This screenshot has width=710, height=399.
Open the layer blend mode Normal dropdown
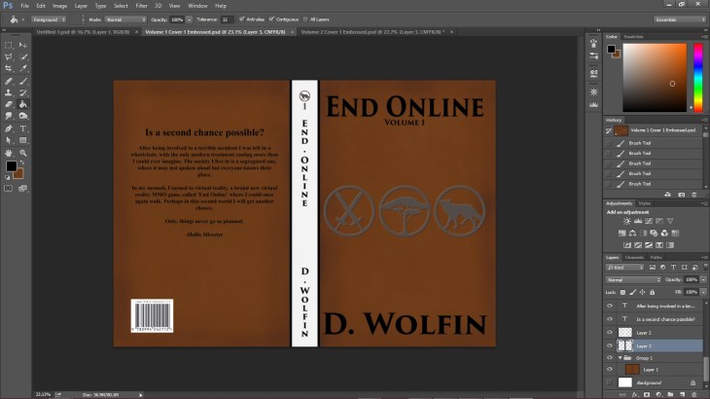[632, 279]
